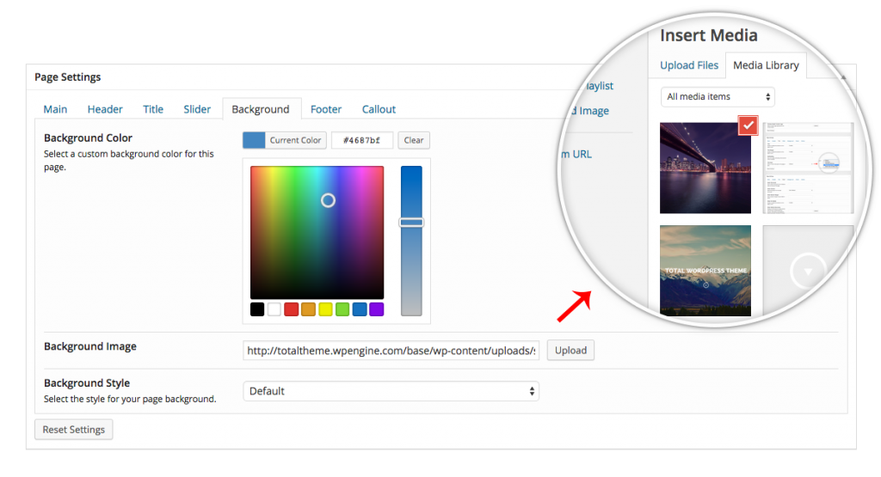
Task: Select the black color swatch
Action: (x=257, y=309)
